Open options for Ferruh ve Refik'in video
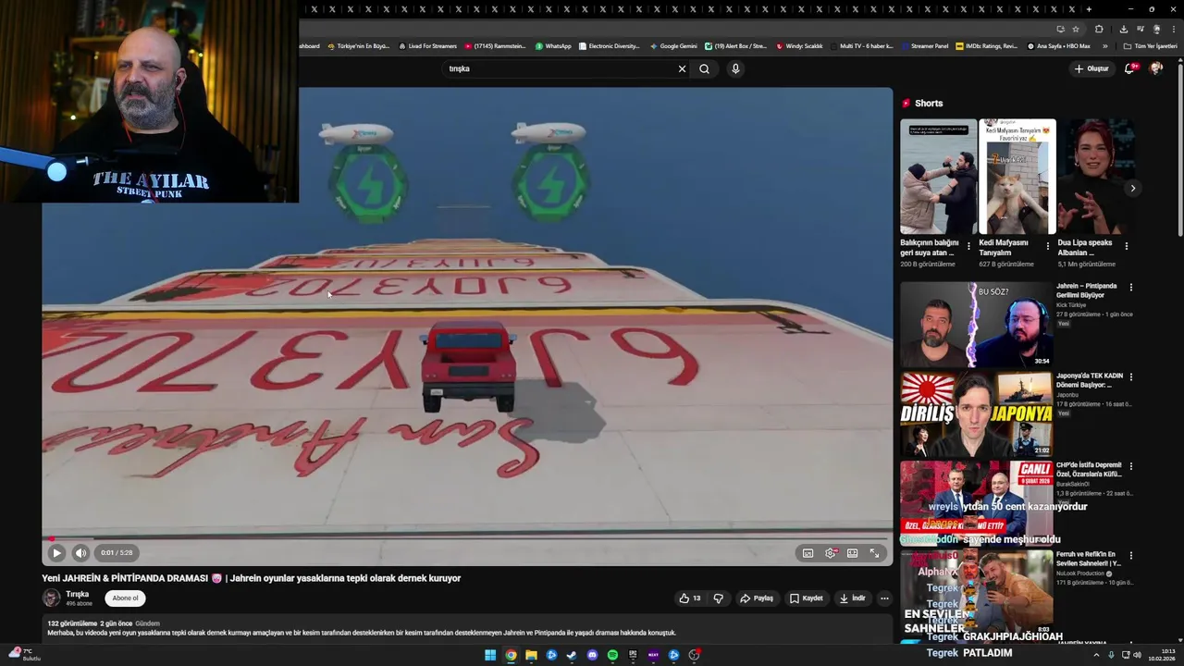The image size is (1184, 666). (x=1130, y=557)
